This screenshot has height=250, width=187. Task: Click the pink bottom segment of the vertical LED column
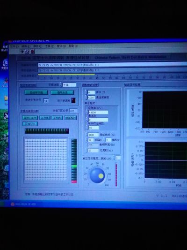click(x=74, y=182)
